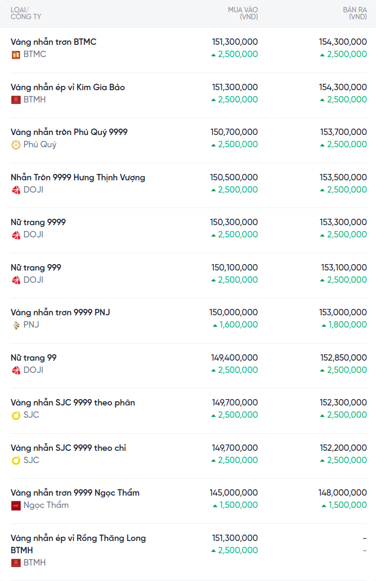This screenshot has height=581, width=376.
Task: Open Vàng nhẫn trơn 9999 PNJ title
Action: [x=60, y=312]
